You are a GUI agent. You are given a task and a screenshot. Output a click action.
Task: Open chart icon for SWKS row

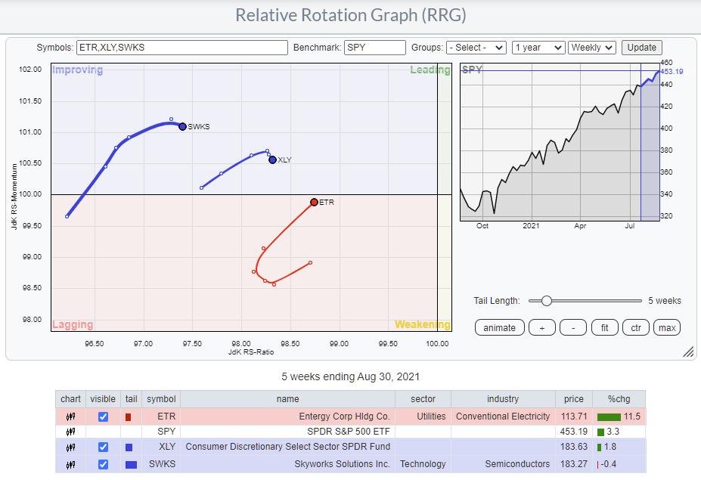click(x=70, y=463)
